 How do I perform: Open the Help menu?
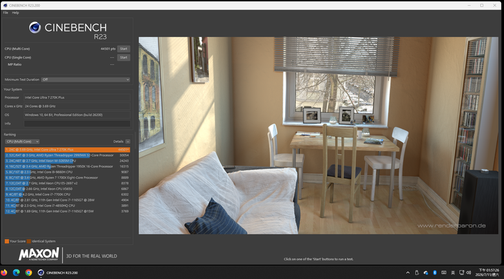16,13
